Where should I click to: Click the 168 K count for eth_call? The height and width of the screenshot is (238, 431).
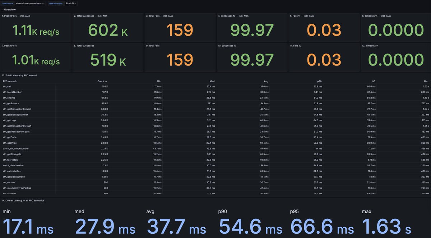(x=105, y=86)
